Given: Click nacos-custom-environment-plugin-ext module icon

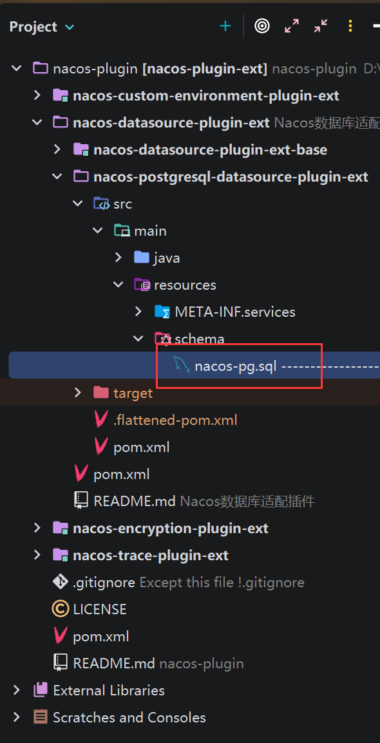Looking at the screenshot, I should pyautogui.click(x=61, y=95).
